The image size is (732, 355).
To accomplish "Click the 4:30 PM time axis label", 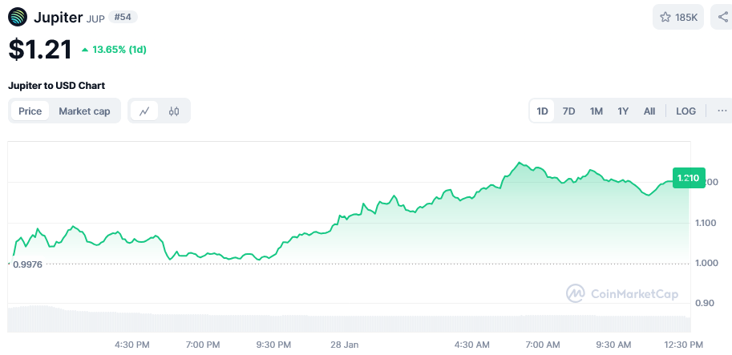I will [132, 345].
